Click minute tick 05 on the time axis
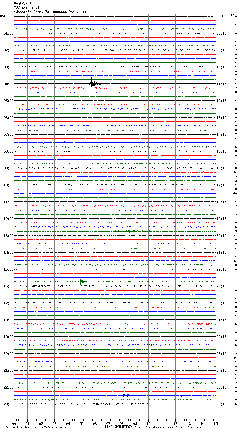Viewport: 238px width, 431px height. coord(81,423)
